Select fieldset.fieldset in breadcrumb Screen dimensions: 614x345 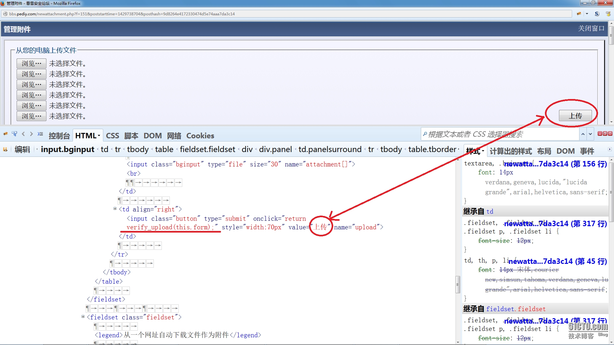point(208,149)
